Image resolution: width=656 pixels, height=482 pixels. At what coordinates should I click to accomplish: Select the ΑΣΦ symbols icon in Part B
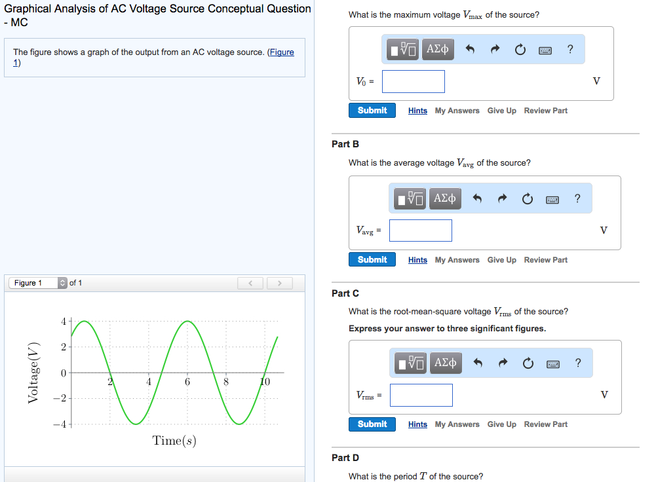coord(444,198)
